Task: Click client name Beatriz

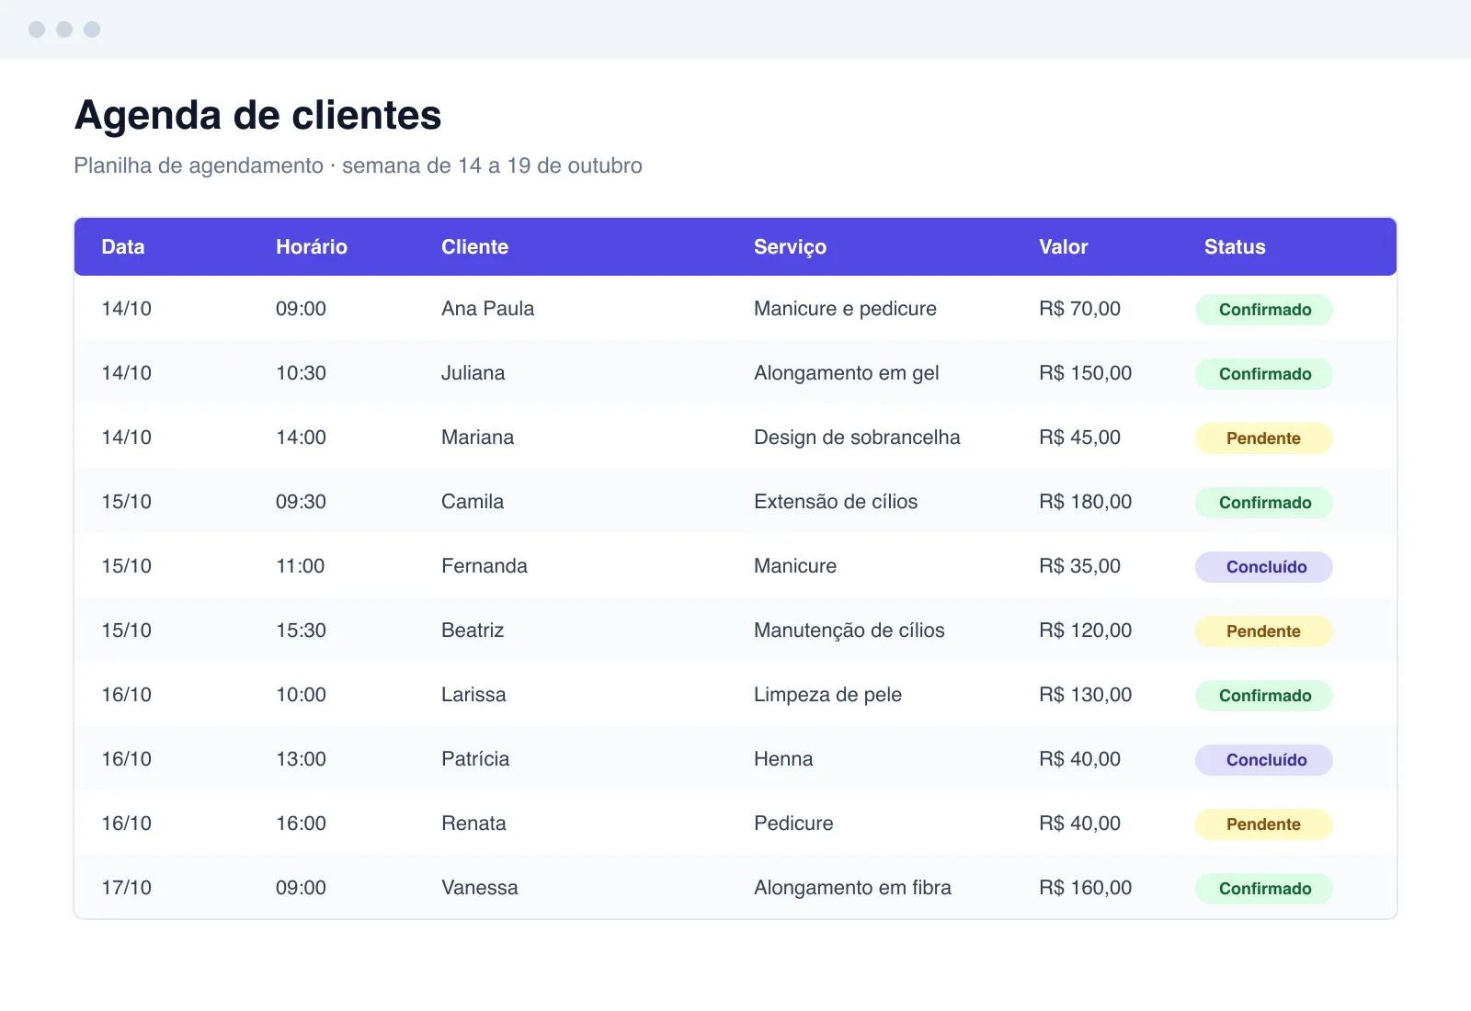Action: click(473, 630)
